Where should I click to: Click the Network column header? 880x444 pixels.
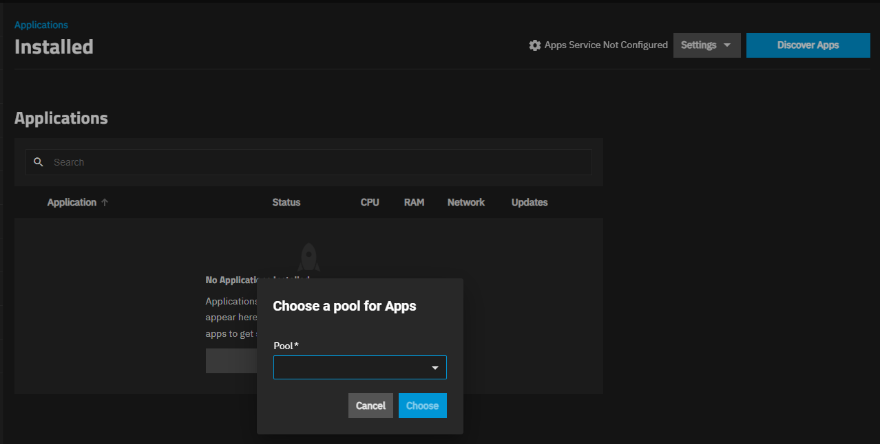465,203
